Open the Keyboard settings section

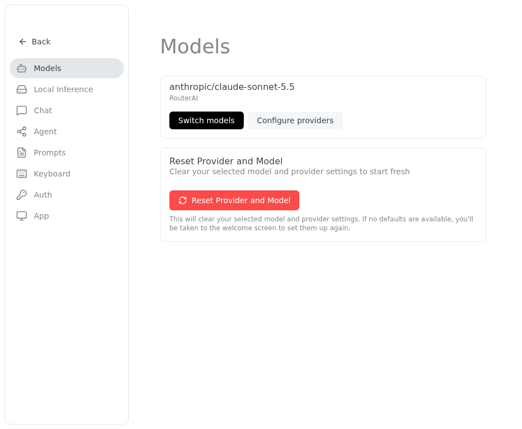coord(67,174)
